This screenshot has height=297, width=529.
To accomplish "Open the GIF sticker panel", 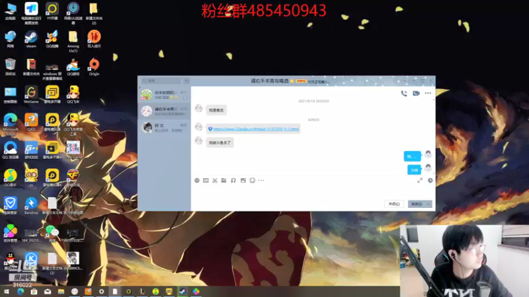I will coord(206,180).
